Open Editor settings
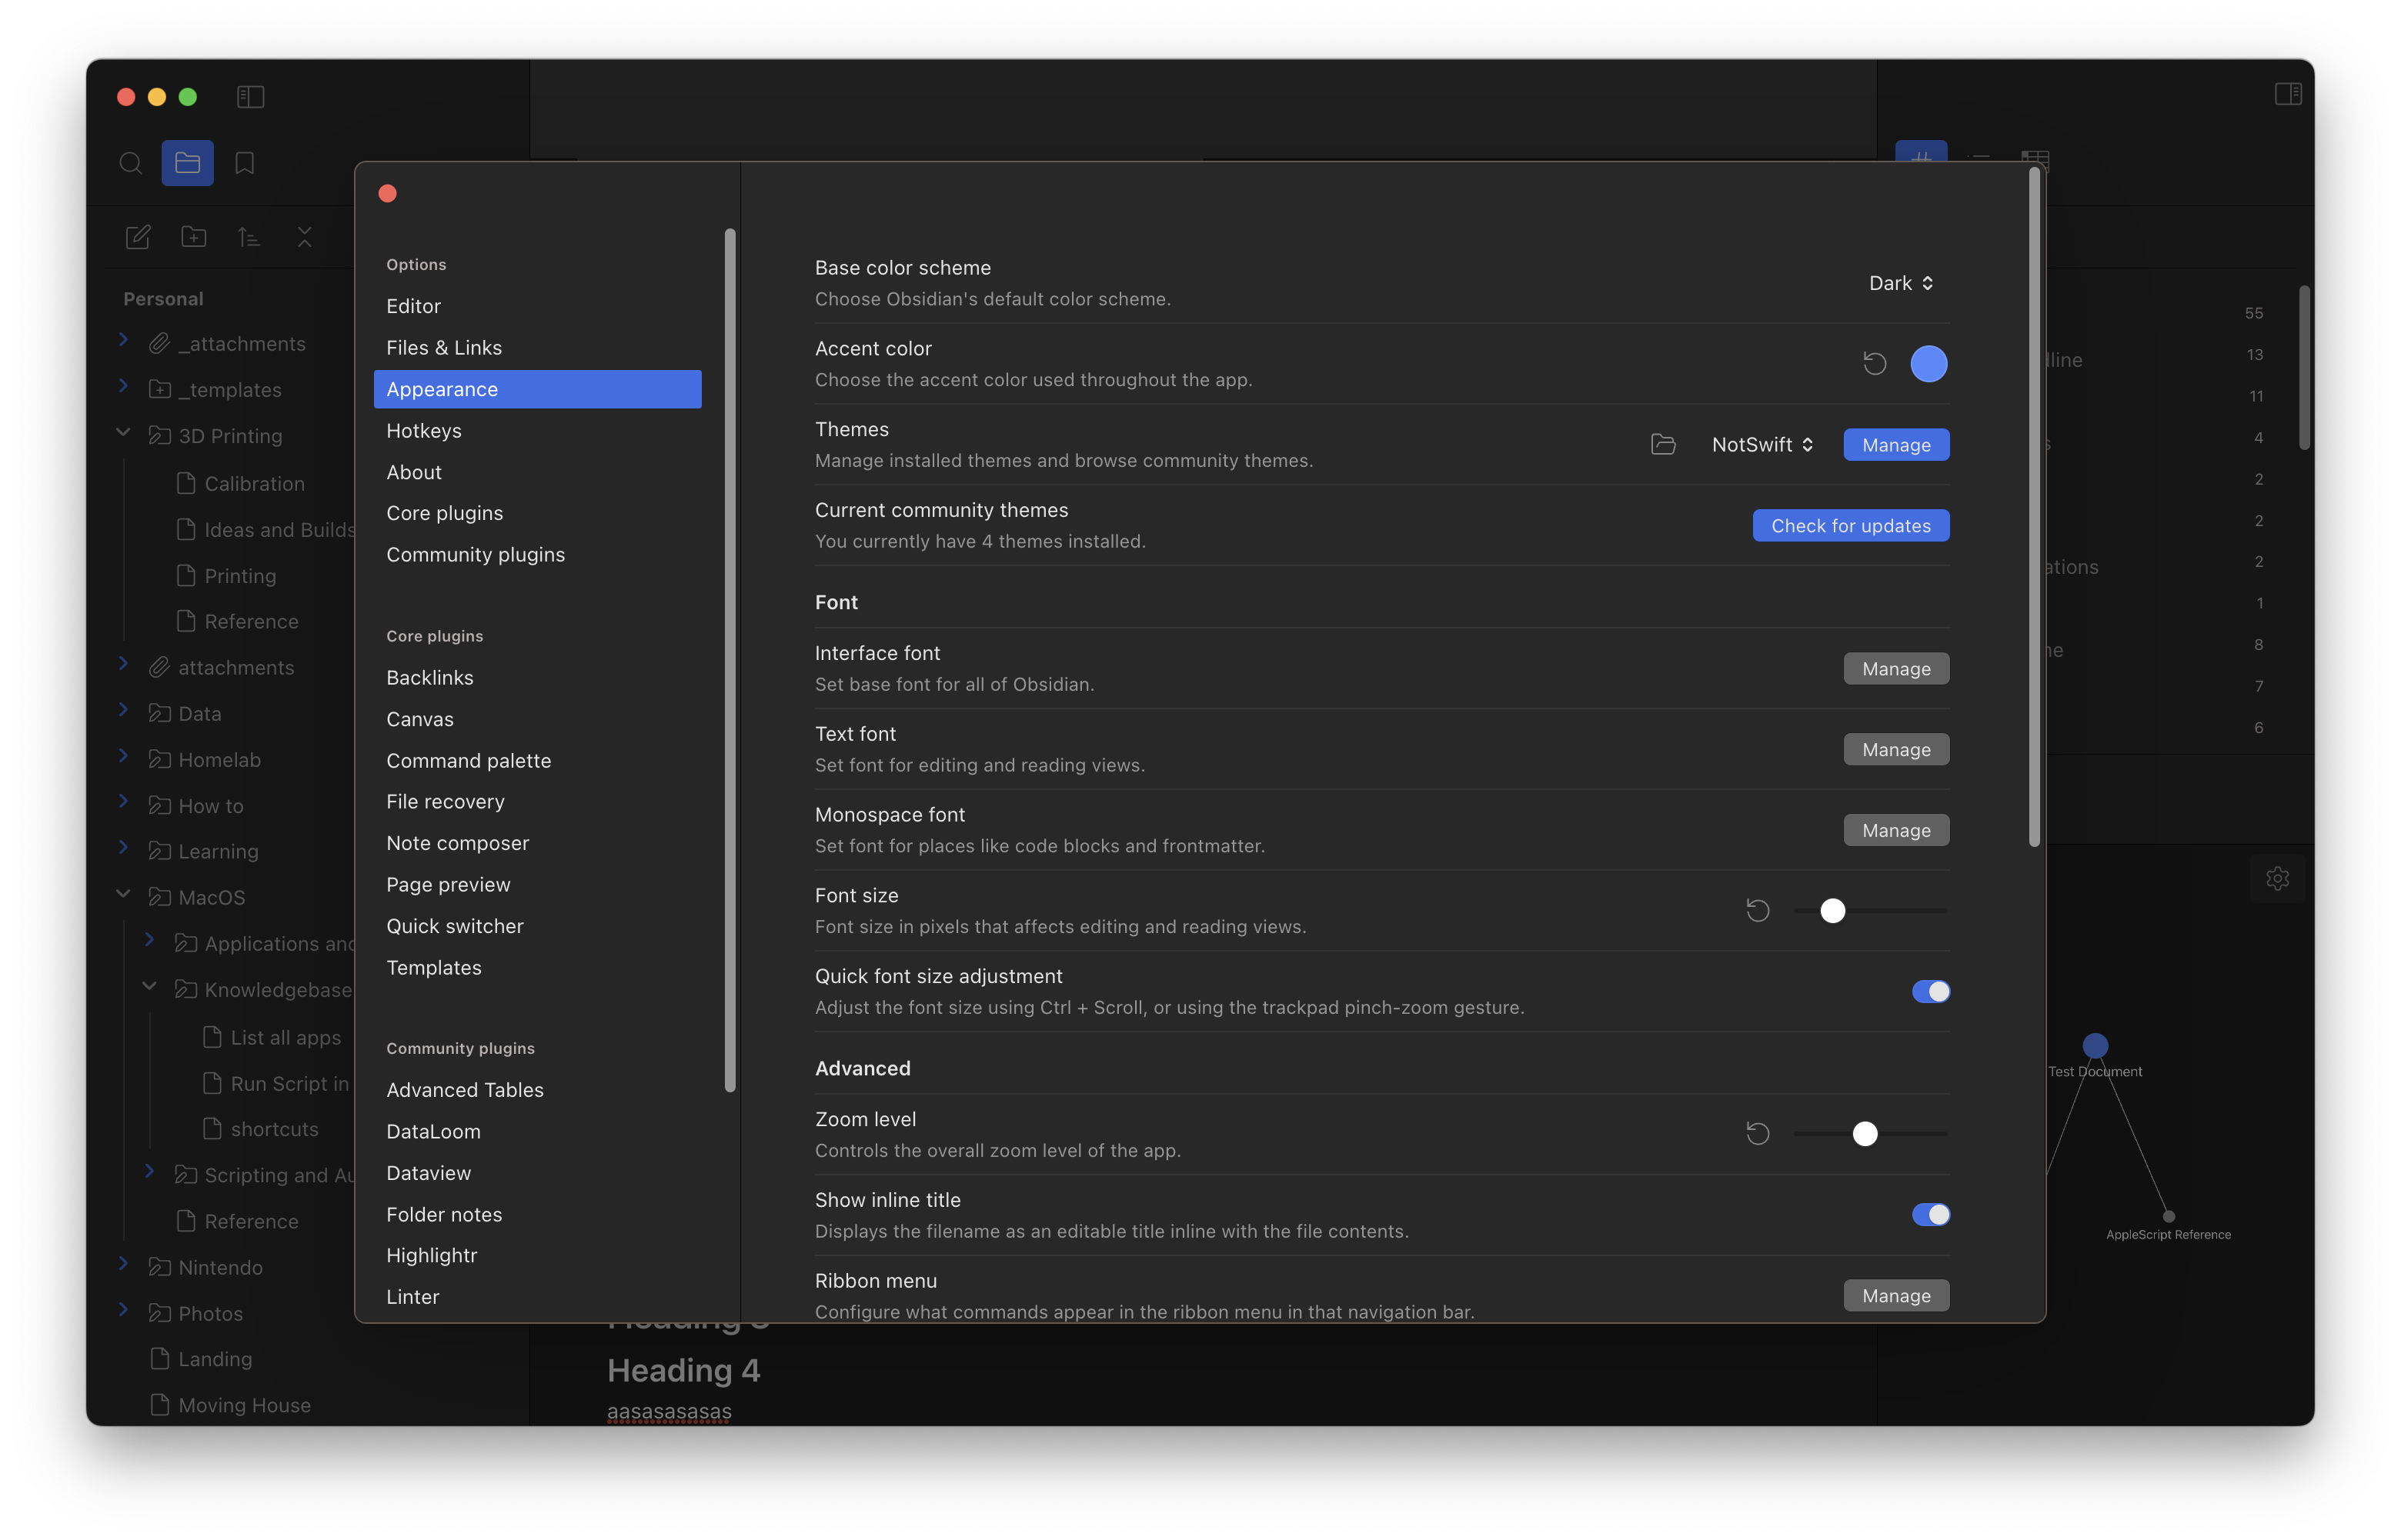The width and height of the screenshot is (2401, 1540). pyautogui.click(x=537, y=306)
